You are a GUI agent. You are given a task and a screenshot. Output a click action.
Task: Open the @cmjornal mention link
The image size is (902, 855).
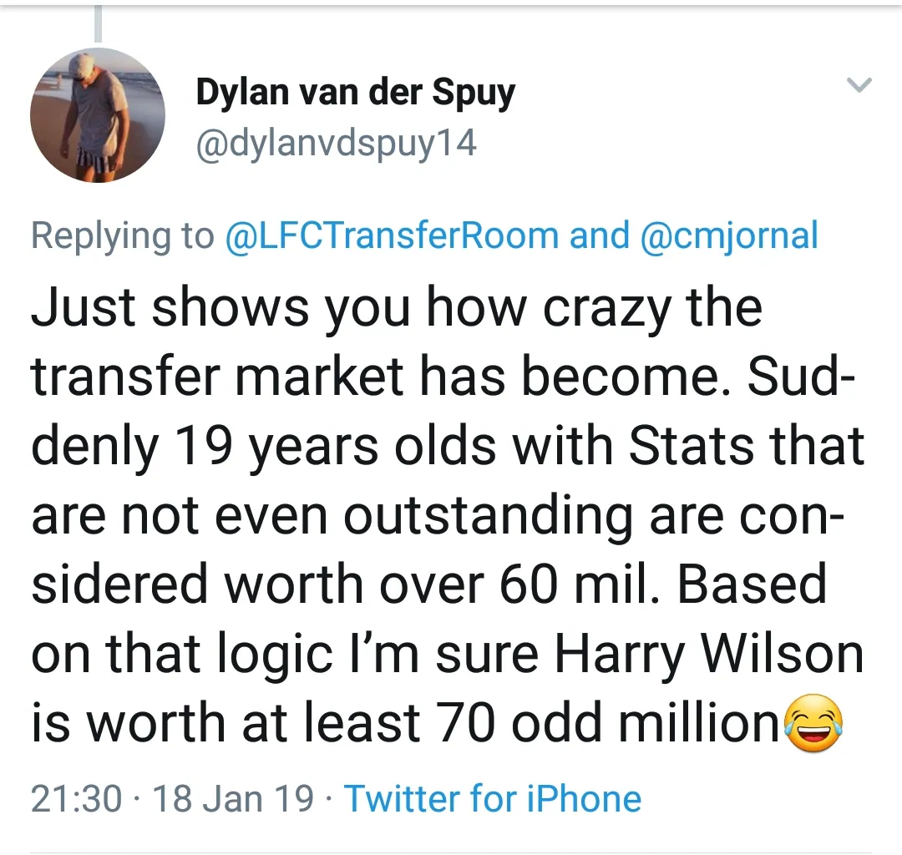(x=728, y=235)
